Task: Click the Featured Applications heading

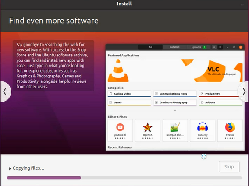Action: (123, 55)
